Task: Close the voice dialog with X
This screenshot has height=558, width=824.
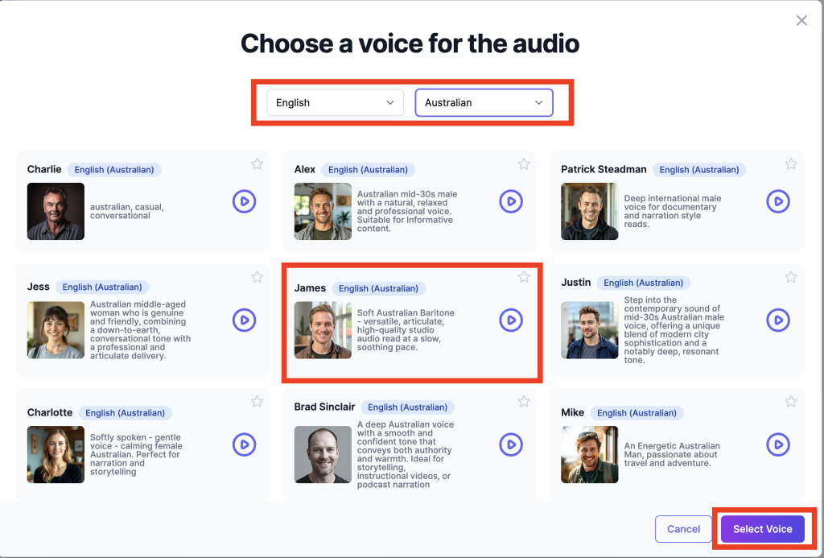Action: coord(801,21)
